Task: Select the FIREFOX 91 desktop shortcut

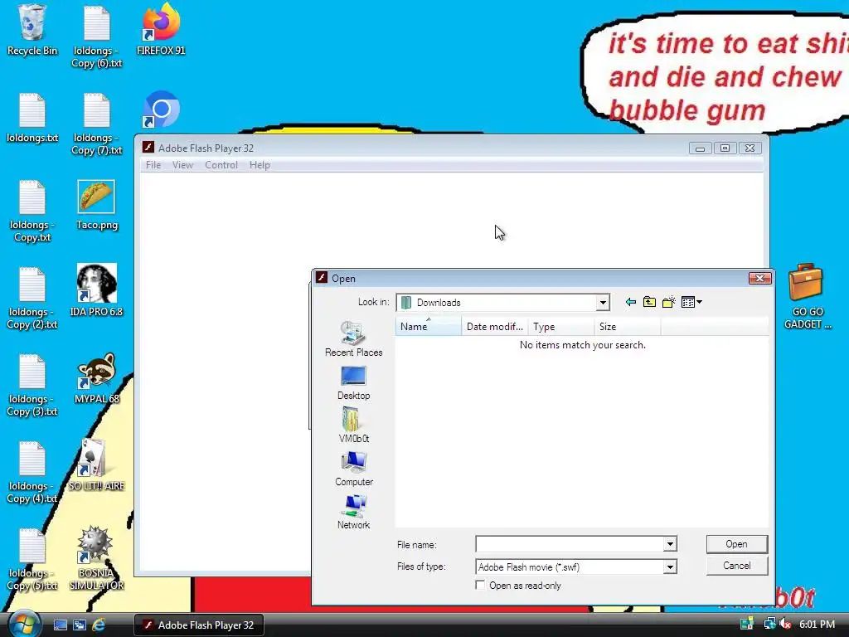Action: 161,31
